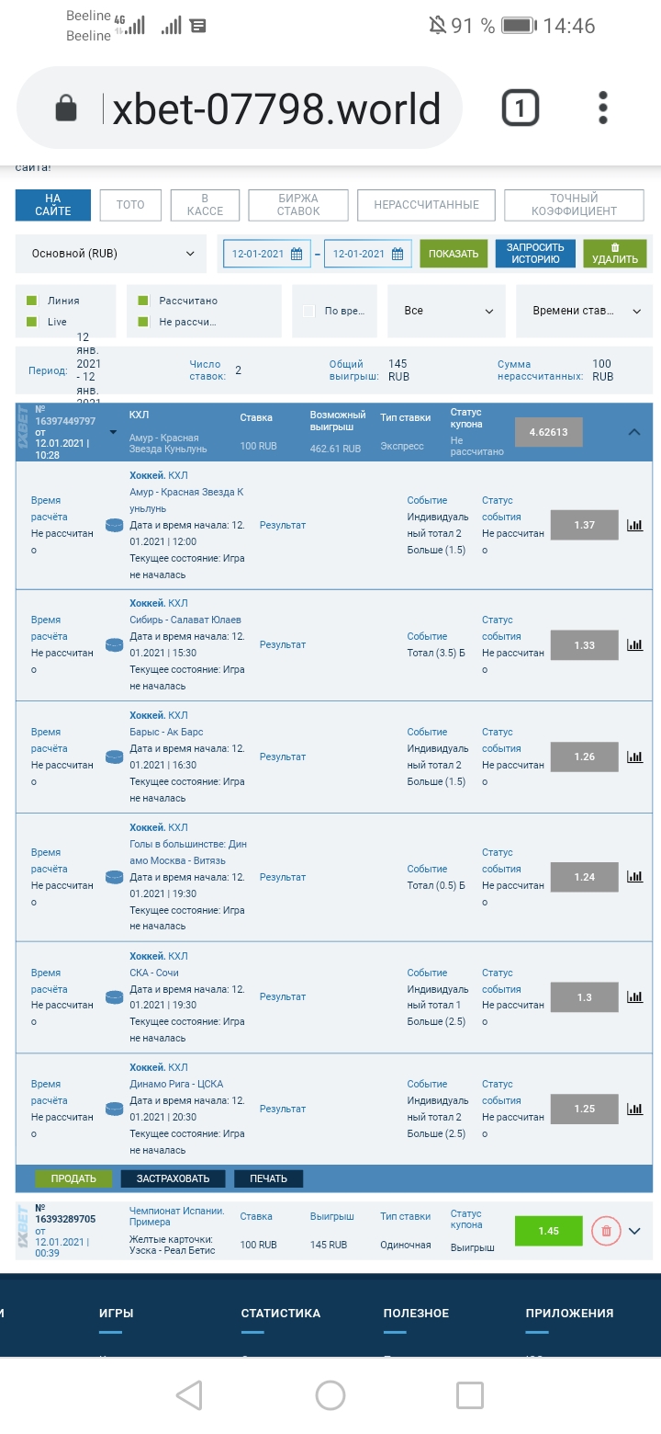Open Основной (RUB) account dropdown
Viewport: 661px width, 1434px height.
111,254
